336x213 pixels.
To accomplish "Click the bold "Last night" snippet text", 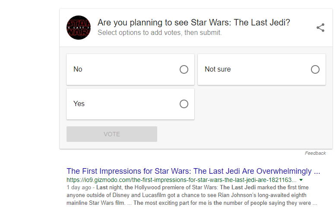I will [x=109, y=188].
